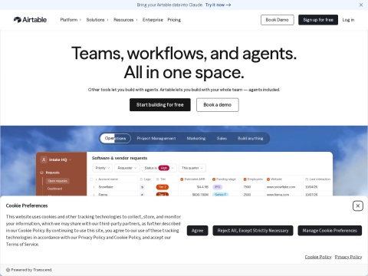Click the High status badge
The height and width of the screenshot is (276, 368).
pos(164,168)
